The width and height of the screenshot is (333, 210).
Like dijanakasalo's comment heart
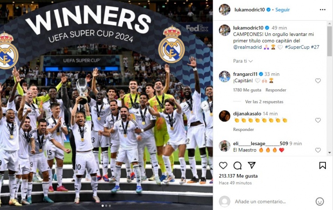point(318,120)
